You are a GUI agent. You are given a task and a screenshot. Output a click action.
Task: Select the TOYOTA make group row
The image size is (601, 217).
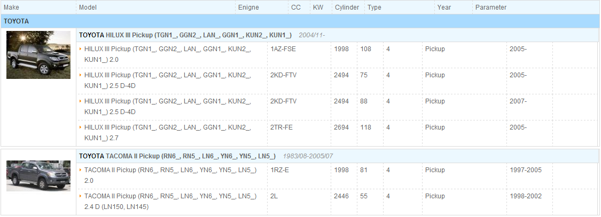[300, 21]
